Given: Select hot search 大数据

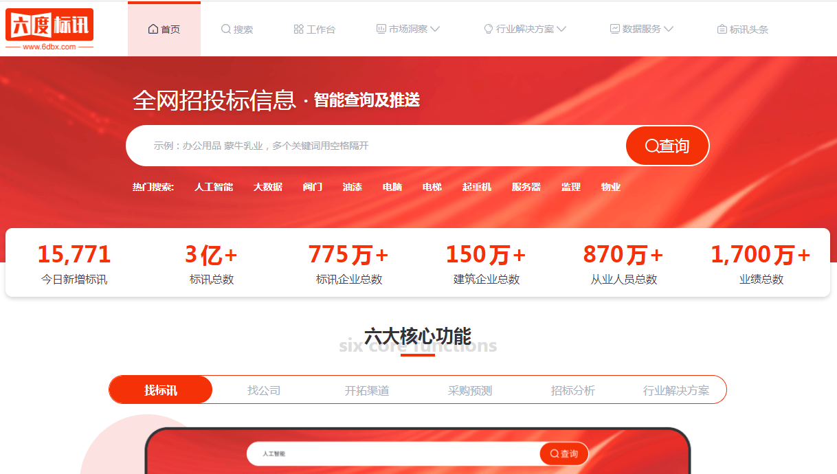Looking at the screenshot, I should pos(268,187).
